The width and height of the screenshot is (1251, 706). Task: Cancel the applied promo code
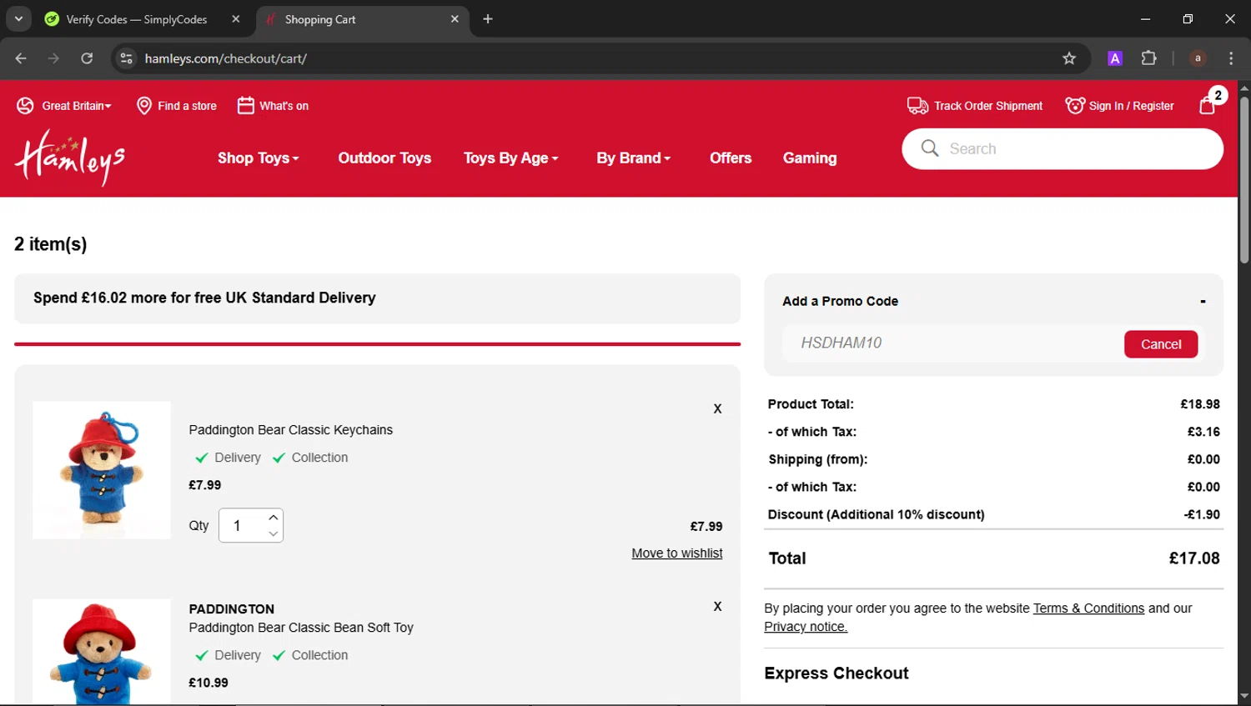click(1161, 344)
